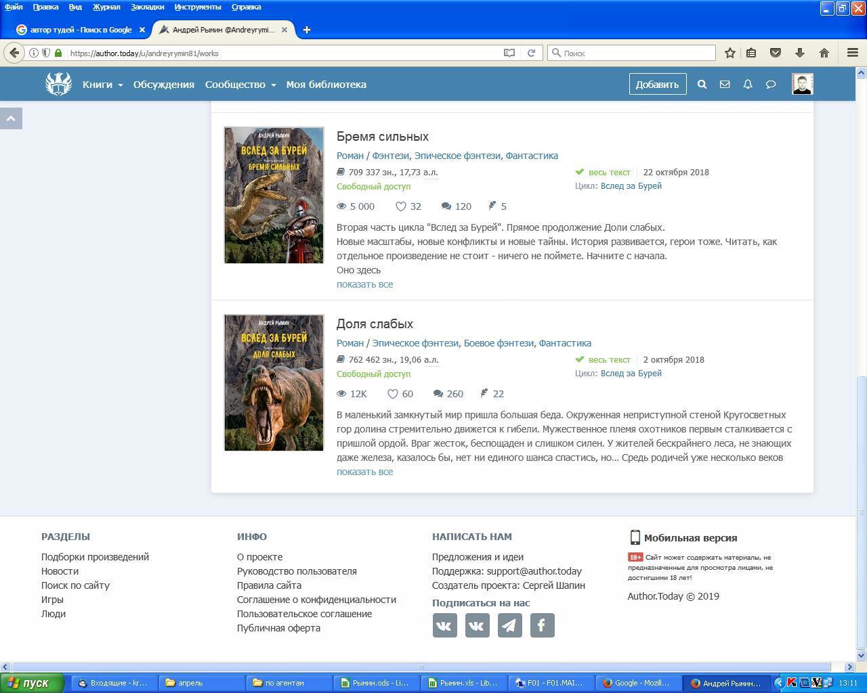Like the book Доля слабых
867x693 pixels.
393,394
